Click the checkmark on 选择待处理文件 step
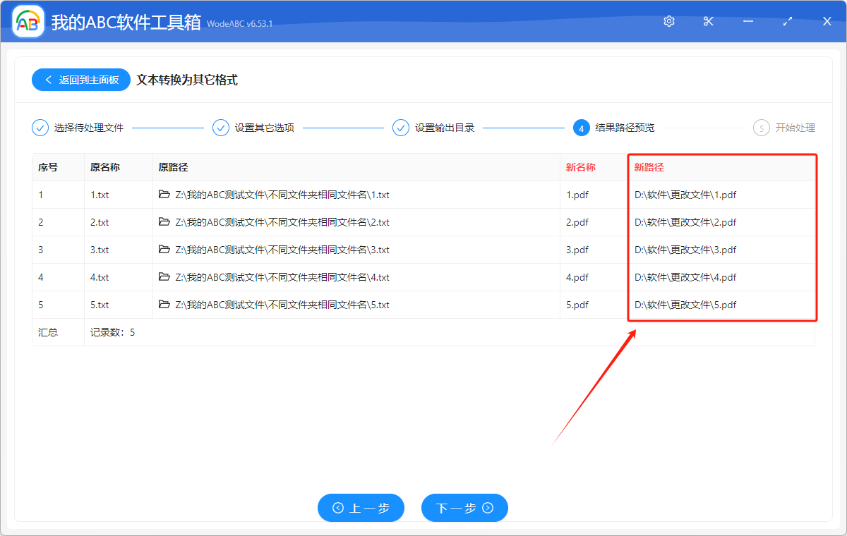Viewport: 847px width, 536px height. 40,128
